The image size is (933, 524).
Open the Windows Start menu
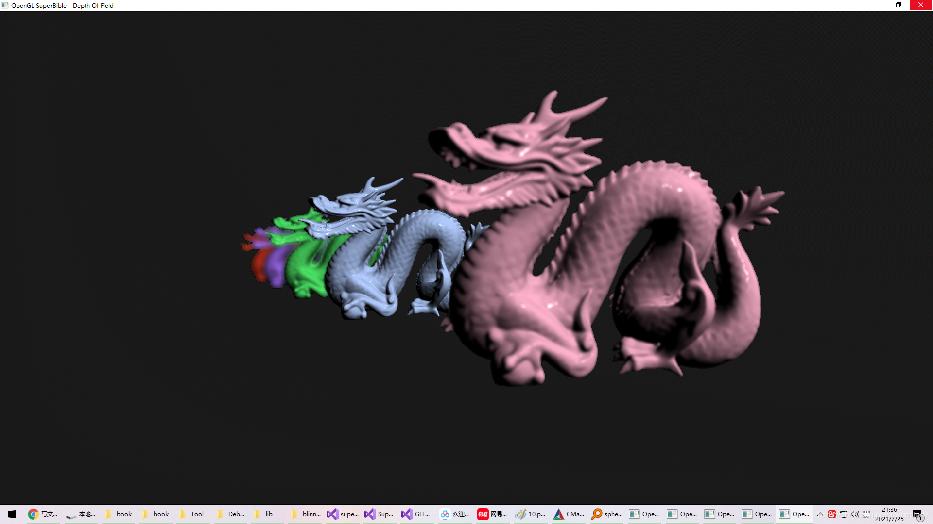tap(12, 514)
